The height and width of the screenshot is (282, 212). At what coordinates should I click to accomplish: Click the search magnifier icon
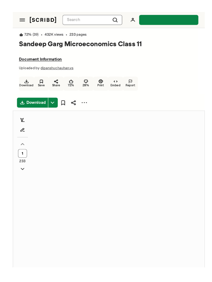pyautogui.click(x=115, y=20)
